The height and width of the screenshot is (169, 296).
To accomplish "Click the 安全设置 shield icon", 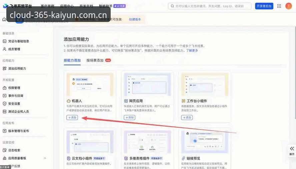I will (x=5, y=104).
